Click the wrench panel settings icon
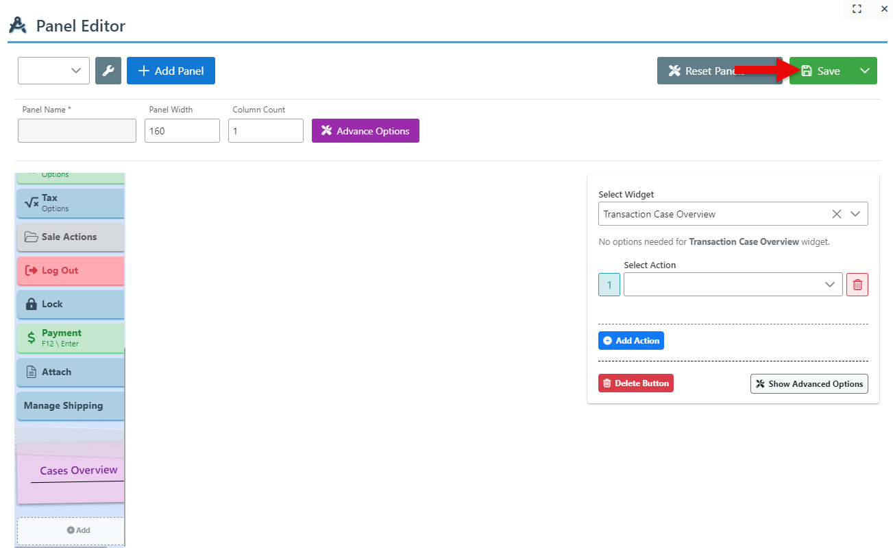 [108, 71]
